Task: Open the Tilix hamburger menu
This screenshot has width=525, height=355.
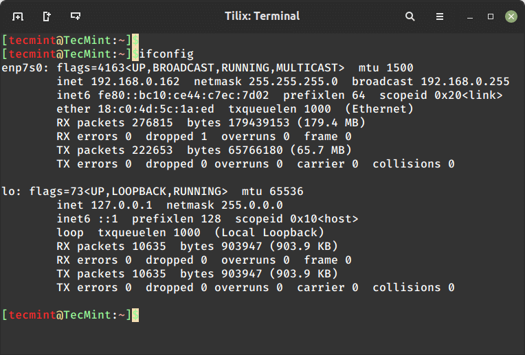Action: 440,16
